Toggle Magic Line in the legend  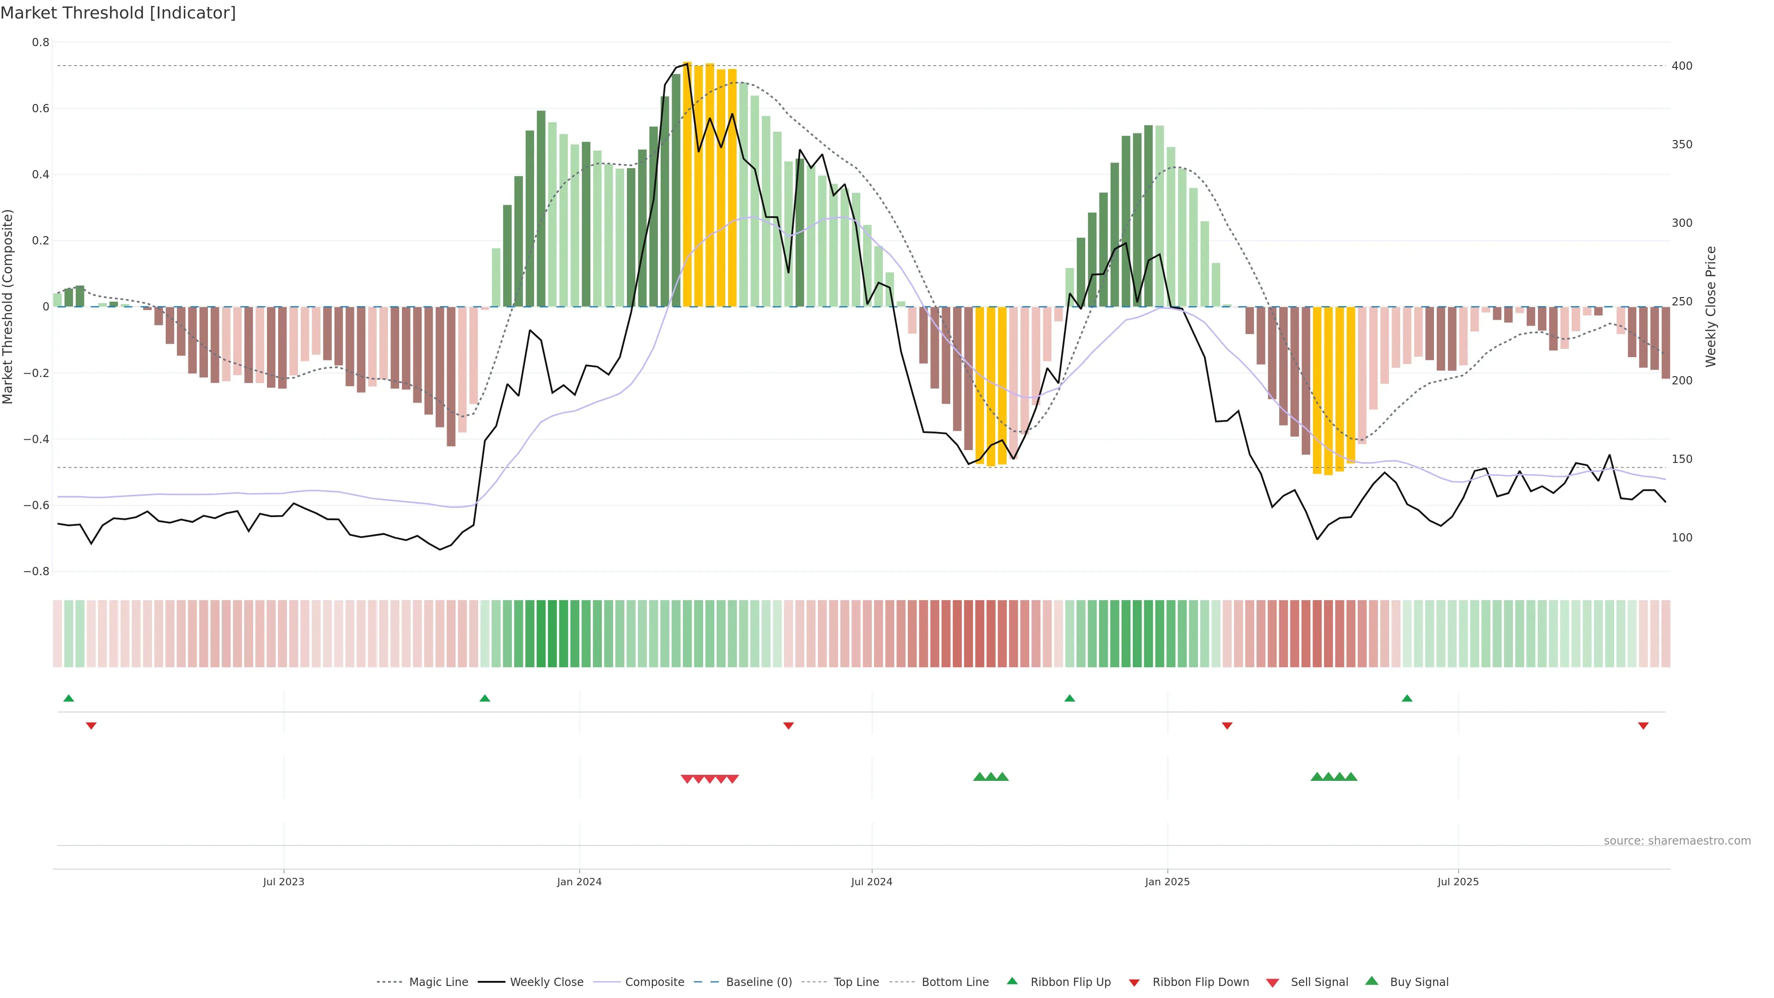(x=438, y=982)
